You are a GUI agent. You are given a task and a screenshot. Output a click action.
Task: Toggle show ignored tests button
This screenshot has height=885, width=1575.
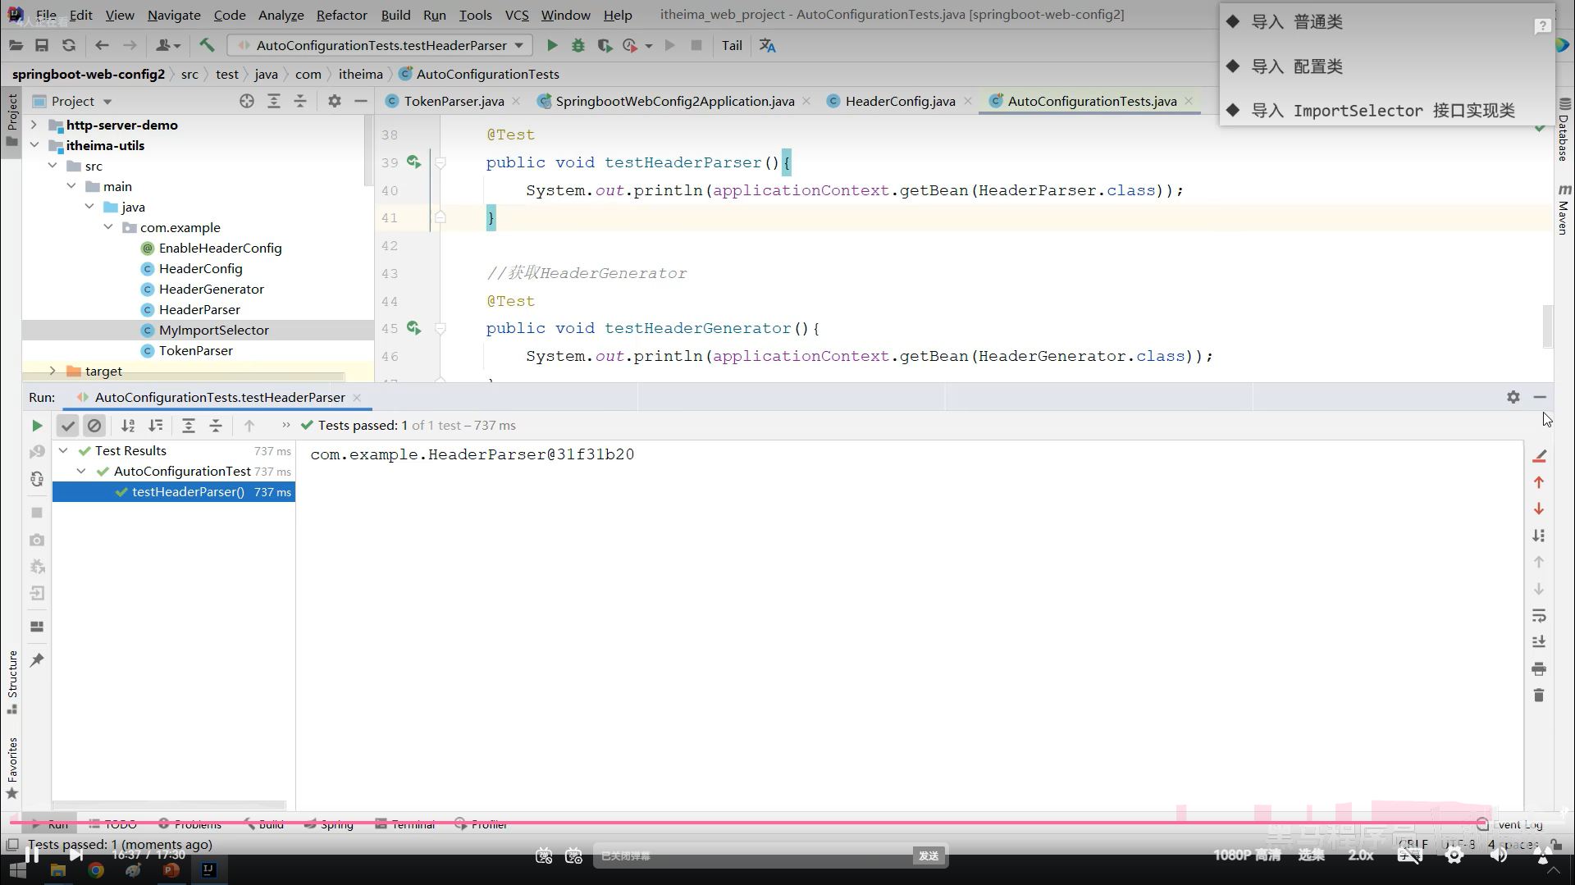point(94,426)
